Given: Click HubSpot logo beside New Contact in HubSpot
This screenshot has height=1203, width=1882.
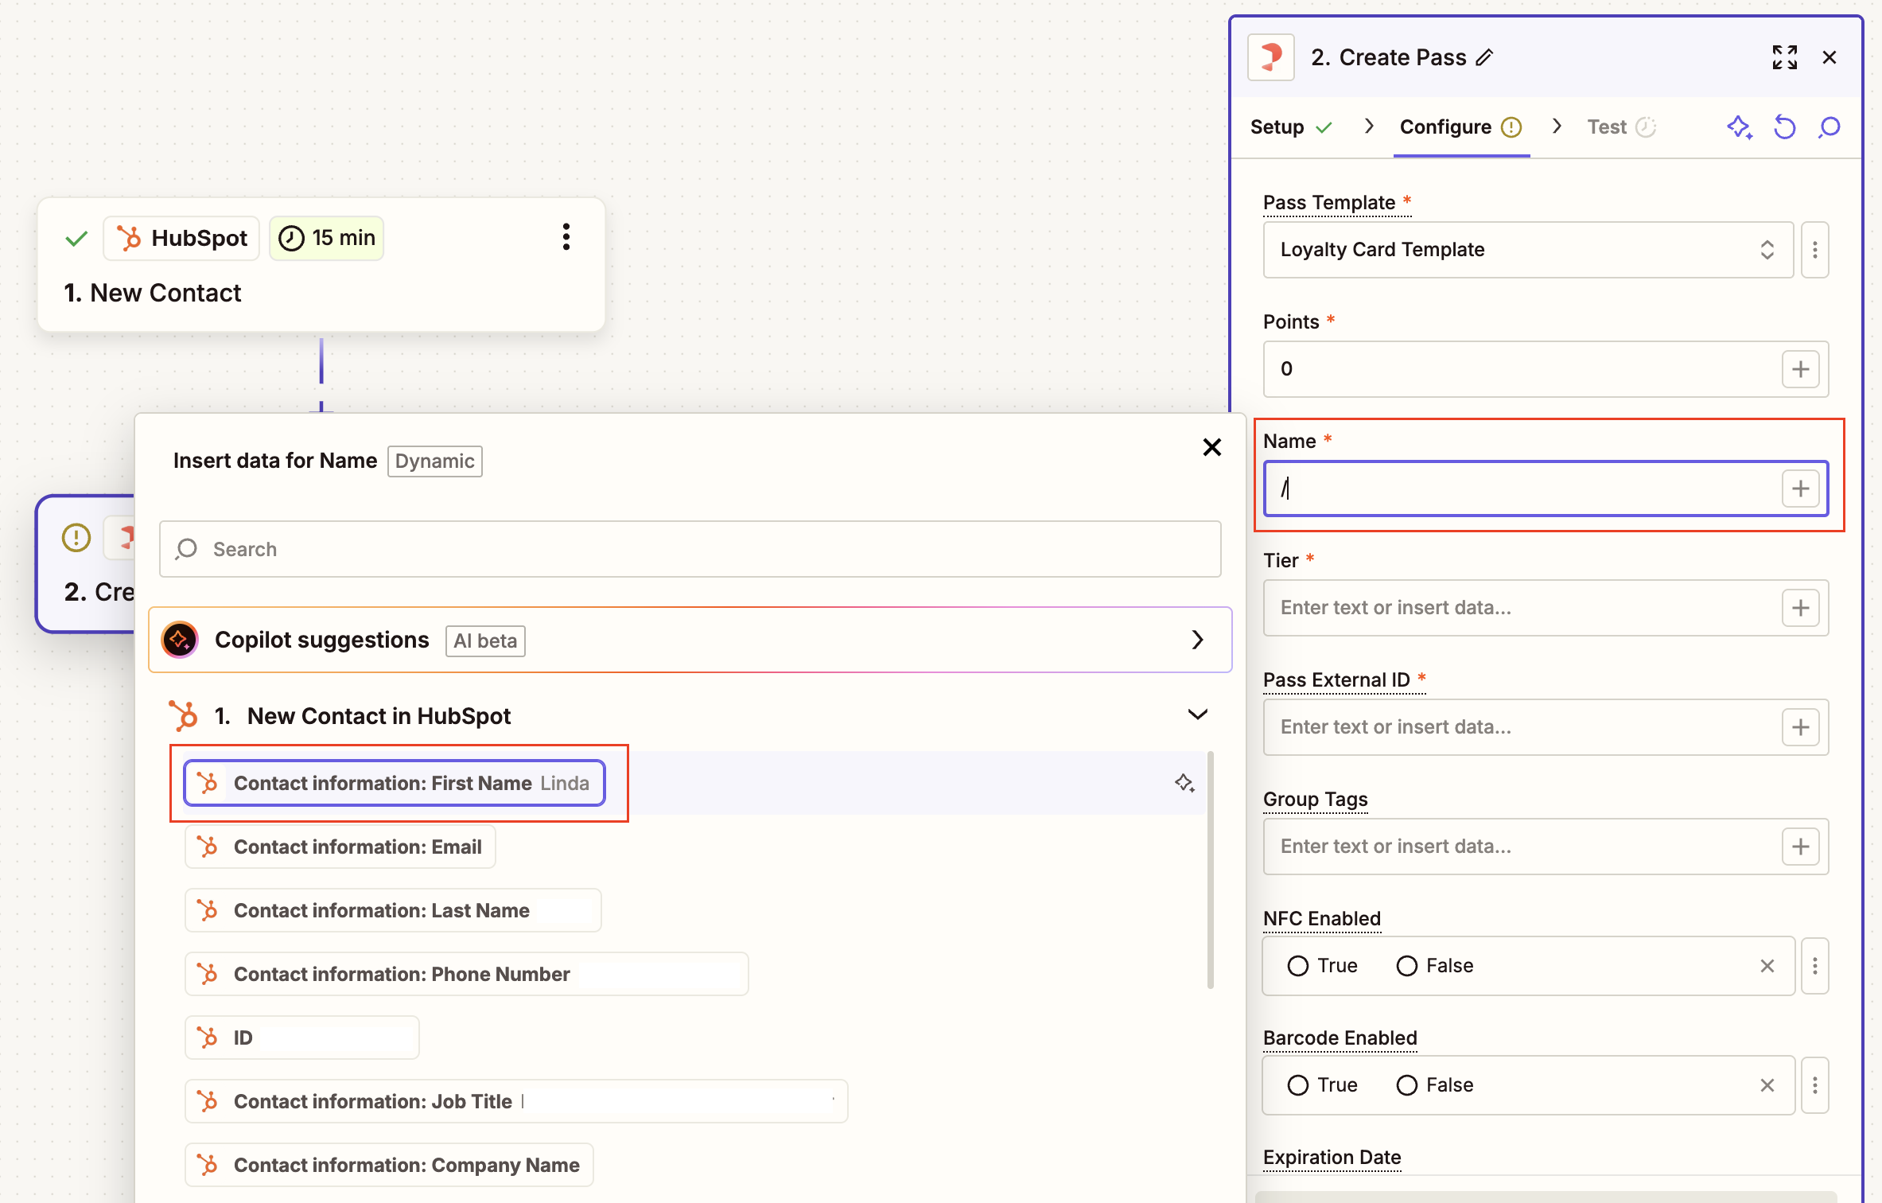Looking at the screenshot, I should 183,715.
